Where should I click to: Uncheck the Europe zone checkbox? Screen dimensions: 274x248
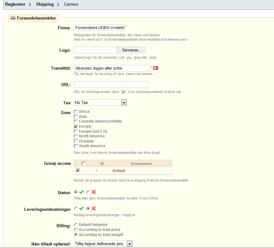[x=76, y=127]
